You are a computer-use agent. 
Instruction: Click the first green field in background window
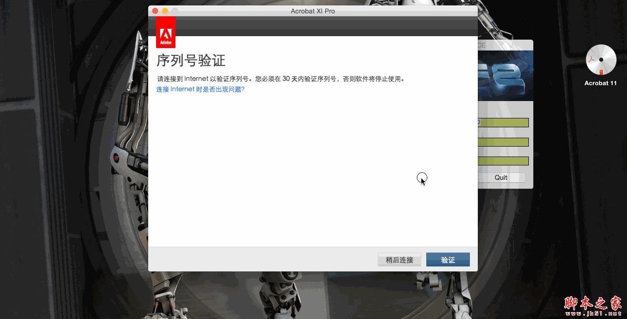503,122
